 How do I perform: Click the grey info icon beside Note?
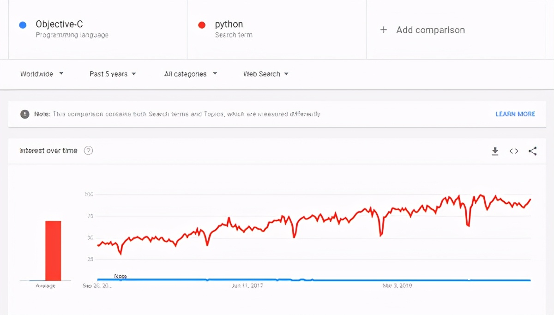[25, 114]
